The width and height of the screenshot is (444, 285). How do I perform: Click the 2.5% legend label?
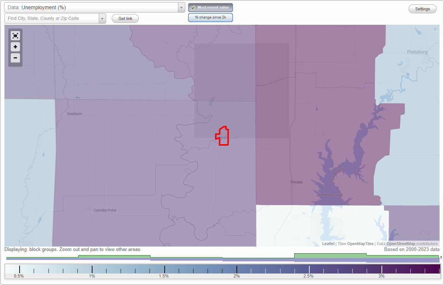pyautogui.click(x=309, y=276)
